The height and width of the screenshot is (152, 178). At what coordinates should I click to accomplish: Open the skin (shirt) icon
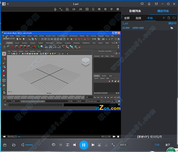point(156,4)
